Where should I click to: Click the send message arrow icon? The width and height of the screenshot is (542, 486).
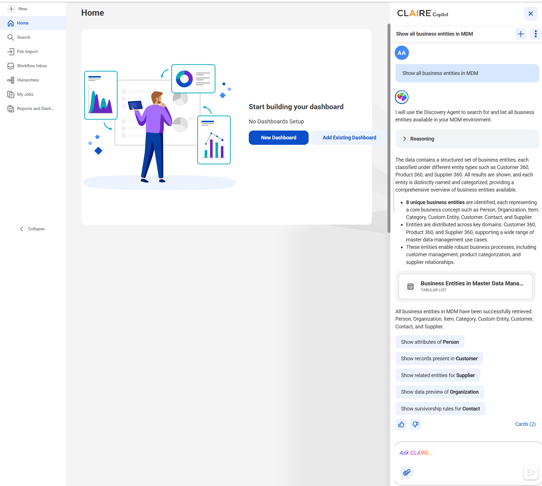531,472
